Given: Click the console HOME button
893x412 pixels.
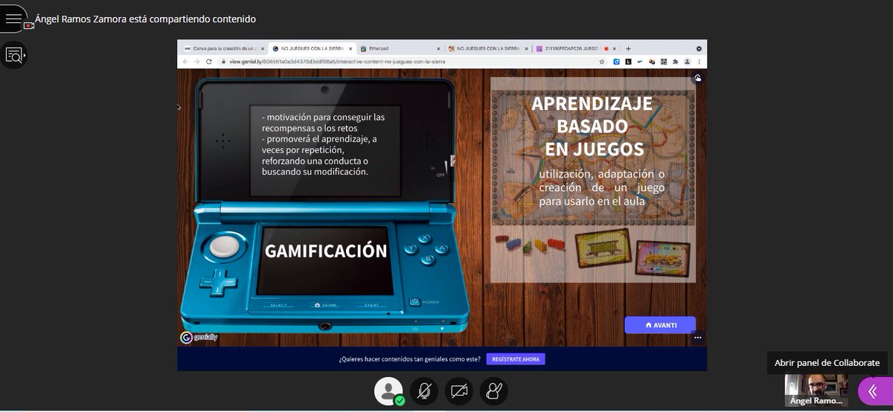Looking at the screenshot, I should (325, 305).
